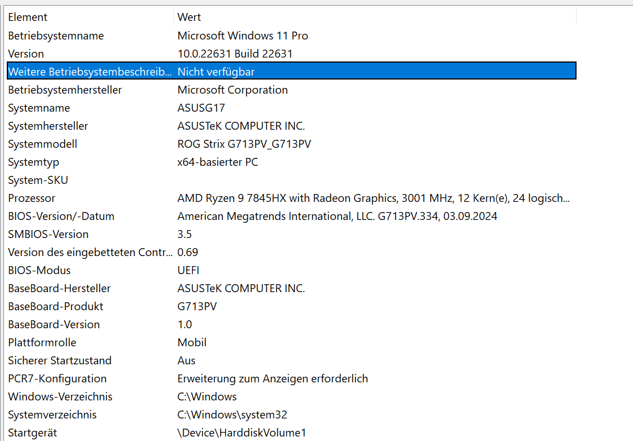Select the Sicherer Startzustand row
Screen dimensions: 633x441
tap(60, 360)
